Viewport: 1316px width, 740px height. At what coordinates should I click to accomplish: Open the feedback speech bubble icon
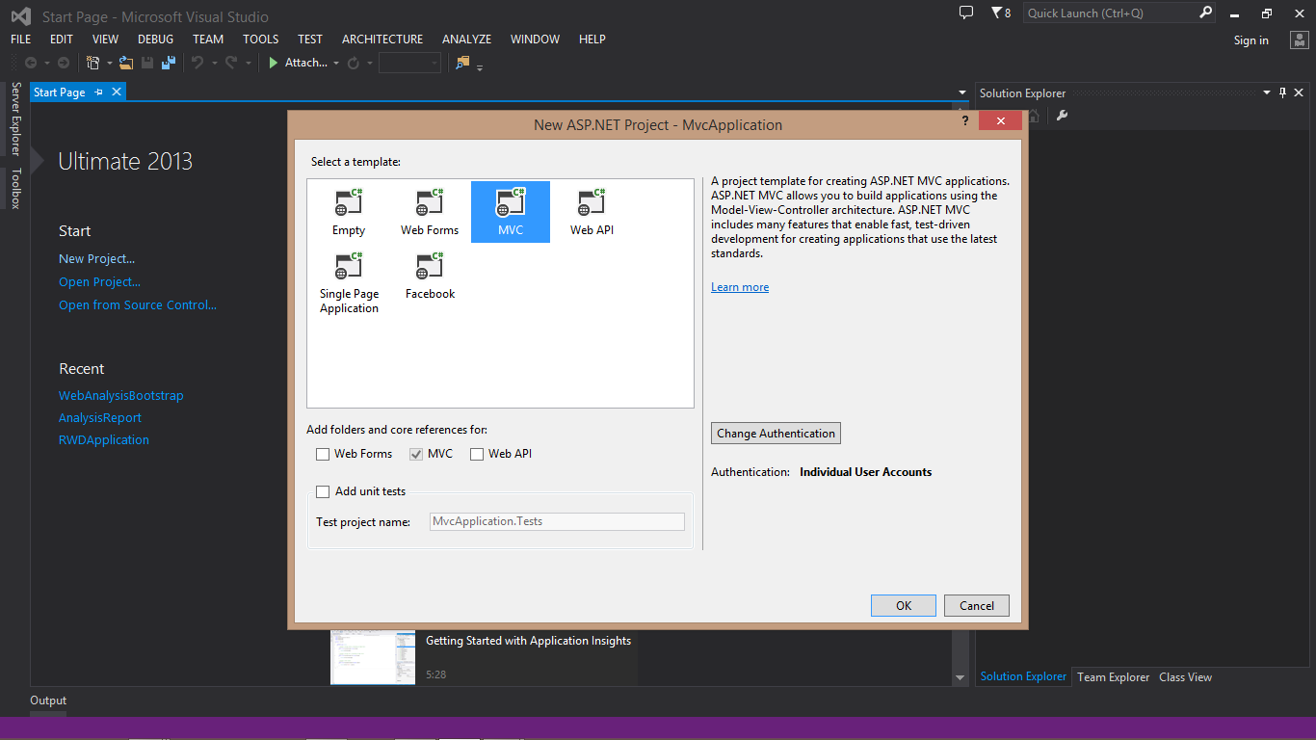(966, 13)
